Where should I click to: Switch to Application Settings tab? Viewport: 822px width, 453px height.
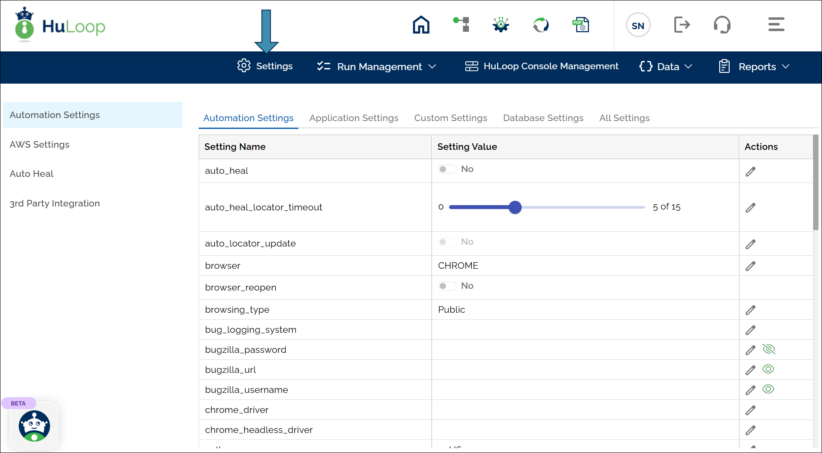(x=354, y=118)
